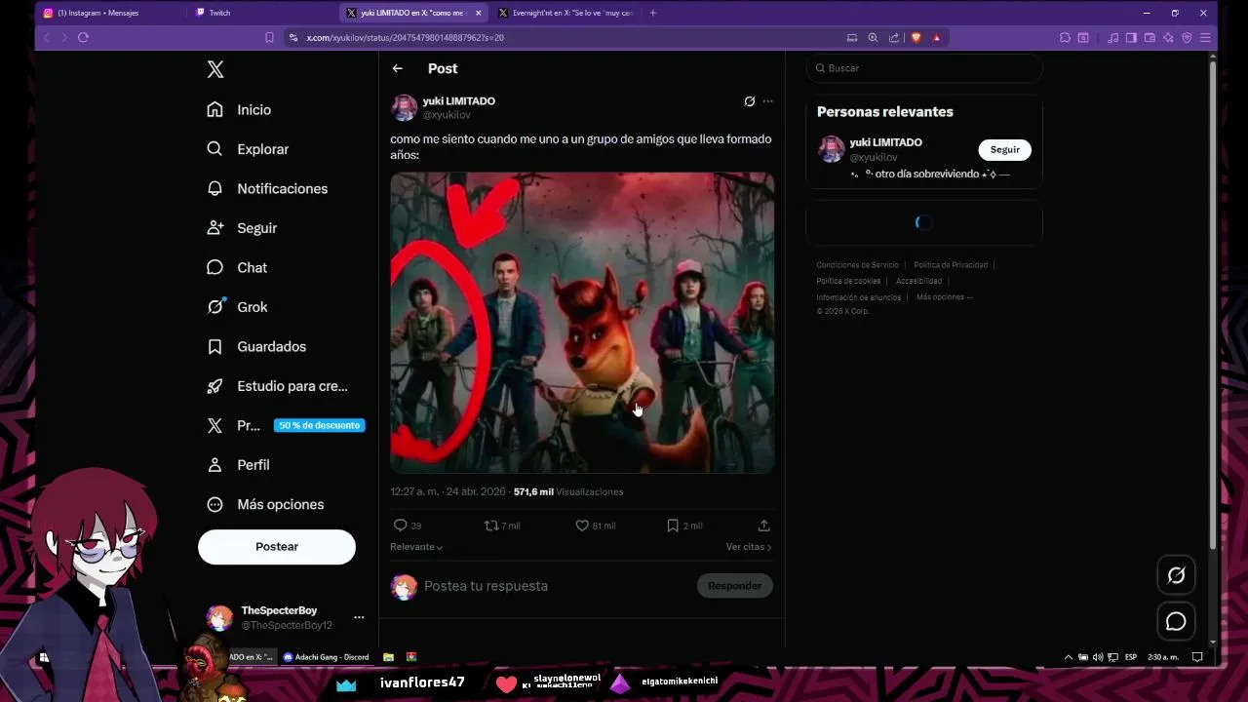1248x702 pixels.
Task: Open the Stranger Things meme image
Action: pyautogui.click(x=582, y=323)
